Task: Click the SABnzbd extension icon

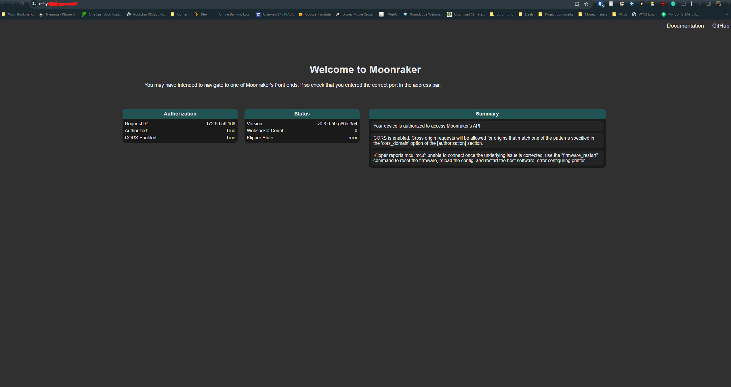Action: point(652,4)
